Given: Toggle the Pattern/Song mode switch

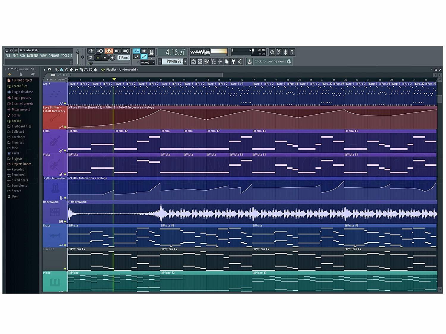Looking at the screenshot, I should [x=91, y=58].
